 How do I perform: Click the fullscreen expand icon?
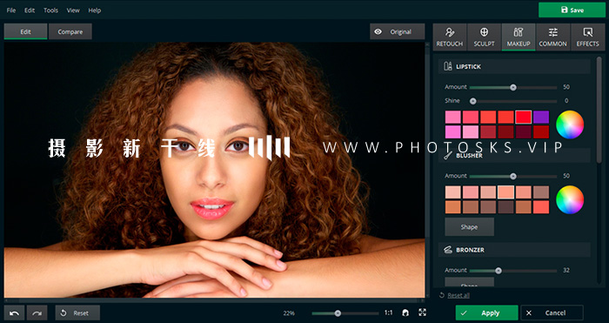pos(422,313)
